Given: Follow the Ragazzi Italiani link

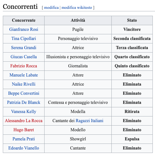Looking at the screenshot, I should pos(89,121).
